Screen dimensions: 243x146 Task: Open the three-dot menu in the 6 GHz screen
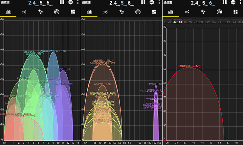coord(240,2)
